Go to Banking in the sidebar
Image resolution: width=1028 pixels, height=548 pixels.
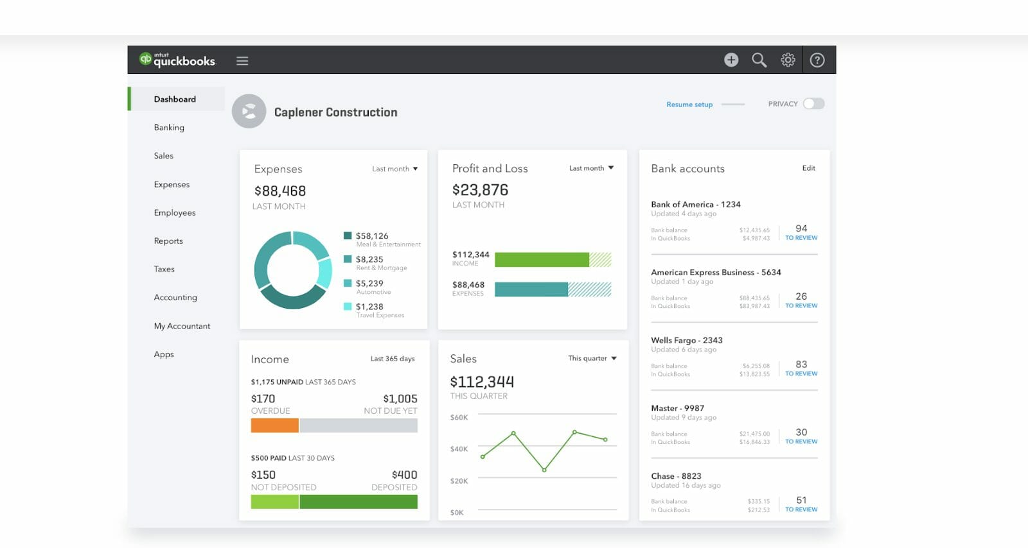169,127
